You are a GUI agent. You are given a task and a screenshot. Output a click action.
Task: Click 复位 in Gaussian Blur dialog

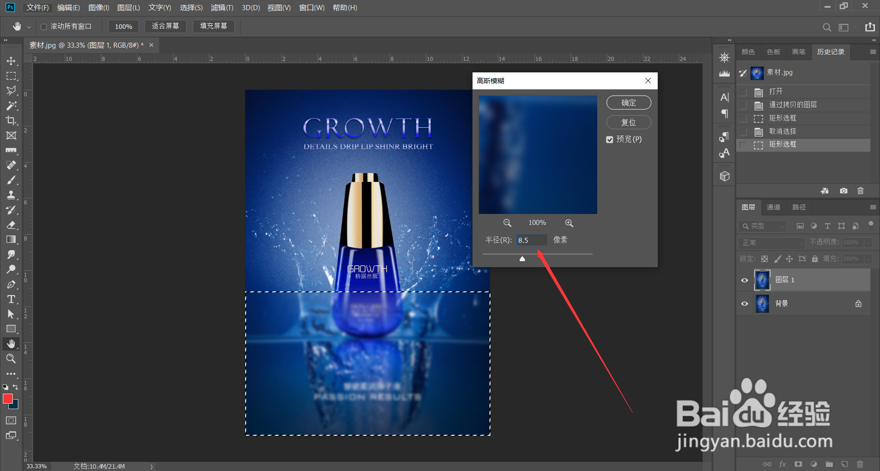[628, 122]
